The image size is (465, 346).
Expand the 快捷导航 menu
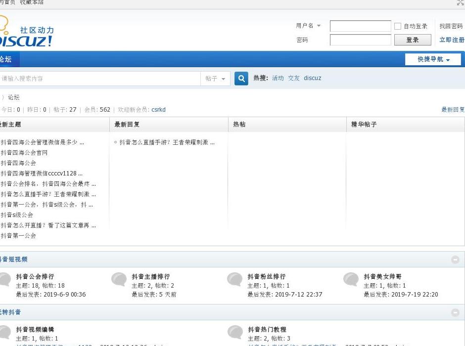tap(433, 59)
